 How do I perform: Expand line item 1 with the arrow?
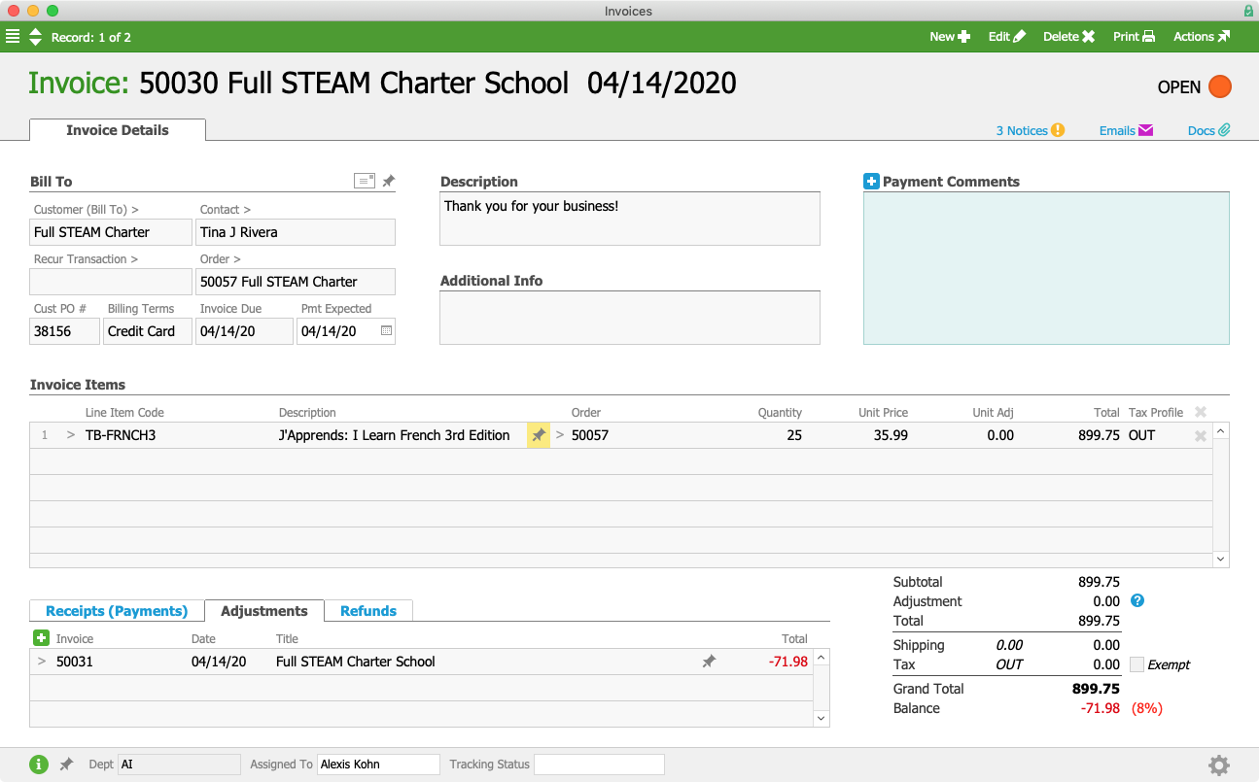coord(70,435)
